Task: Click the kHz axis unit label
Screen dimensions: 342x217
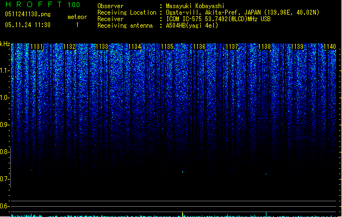Action: (5, 44)
